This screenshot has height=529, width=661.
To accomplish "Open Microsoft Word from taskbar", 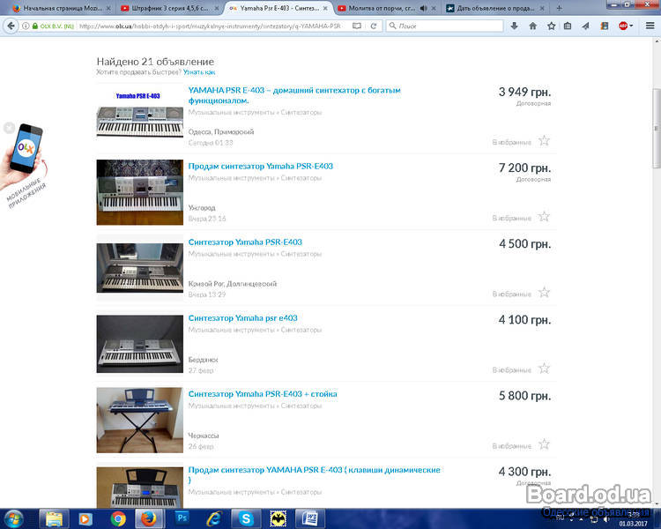I will [310, 519].
